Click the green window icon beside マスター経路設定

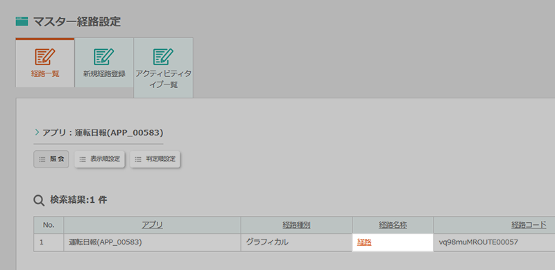tap(22, 22)
